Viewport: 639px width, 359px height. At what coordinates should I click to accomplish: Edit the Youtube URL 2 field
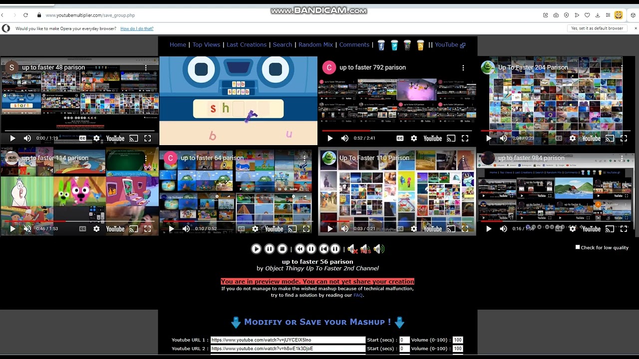click(x=288, y=349)
